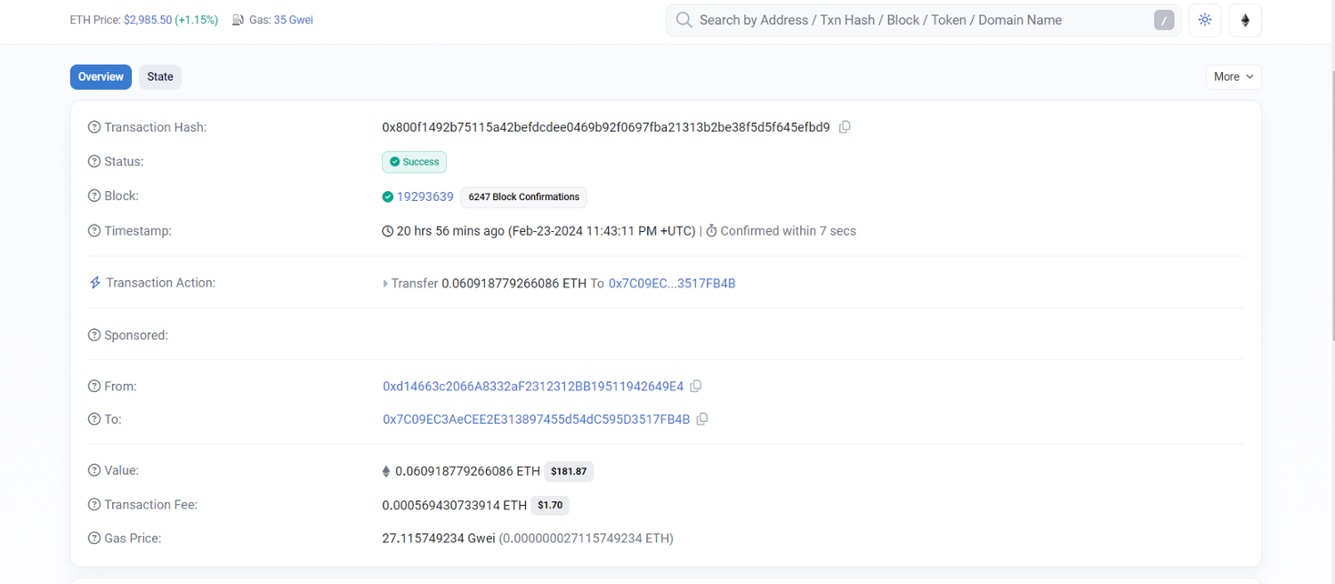This screenshot has width=1335, height=584.
Task: Select the Overview tab
Action: 101,77
